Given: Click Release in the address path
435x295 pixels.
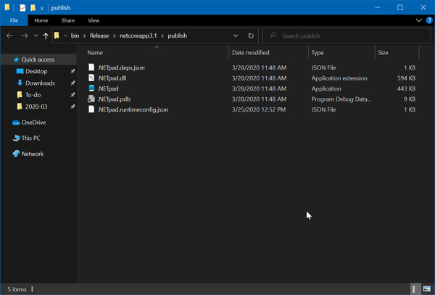Looking at the screenshot, I should pos(99,36).
